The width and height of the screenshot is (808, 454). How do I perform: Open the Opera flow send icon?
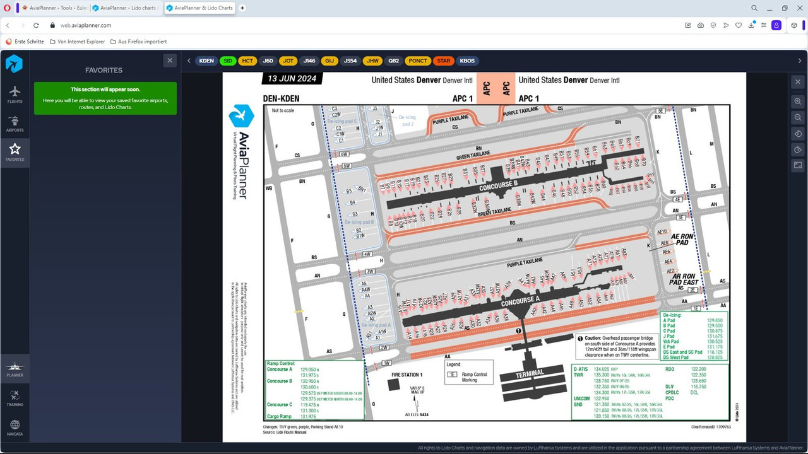coord(726,25)
